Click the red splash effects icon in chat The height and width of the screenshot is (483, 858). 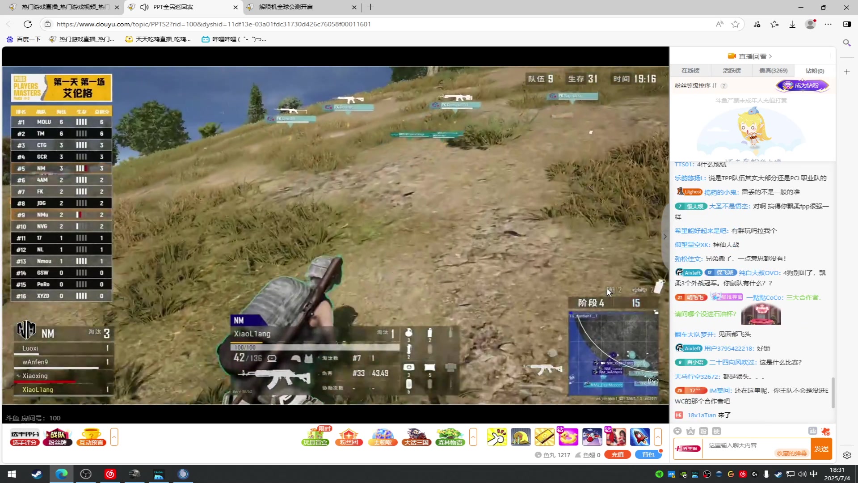point(826,432)
